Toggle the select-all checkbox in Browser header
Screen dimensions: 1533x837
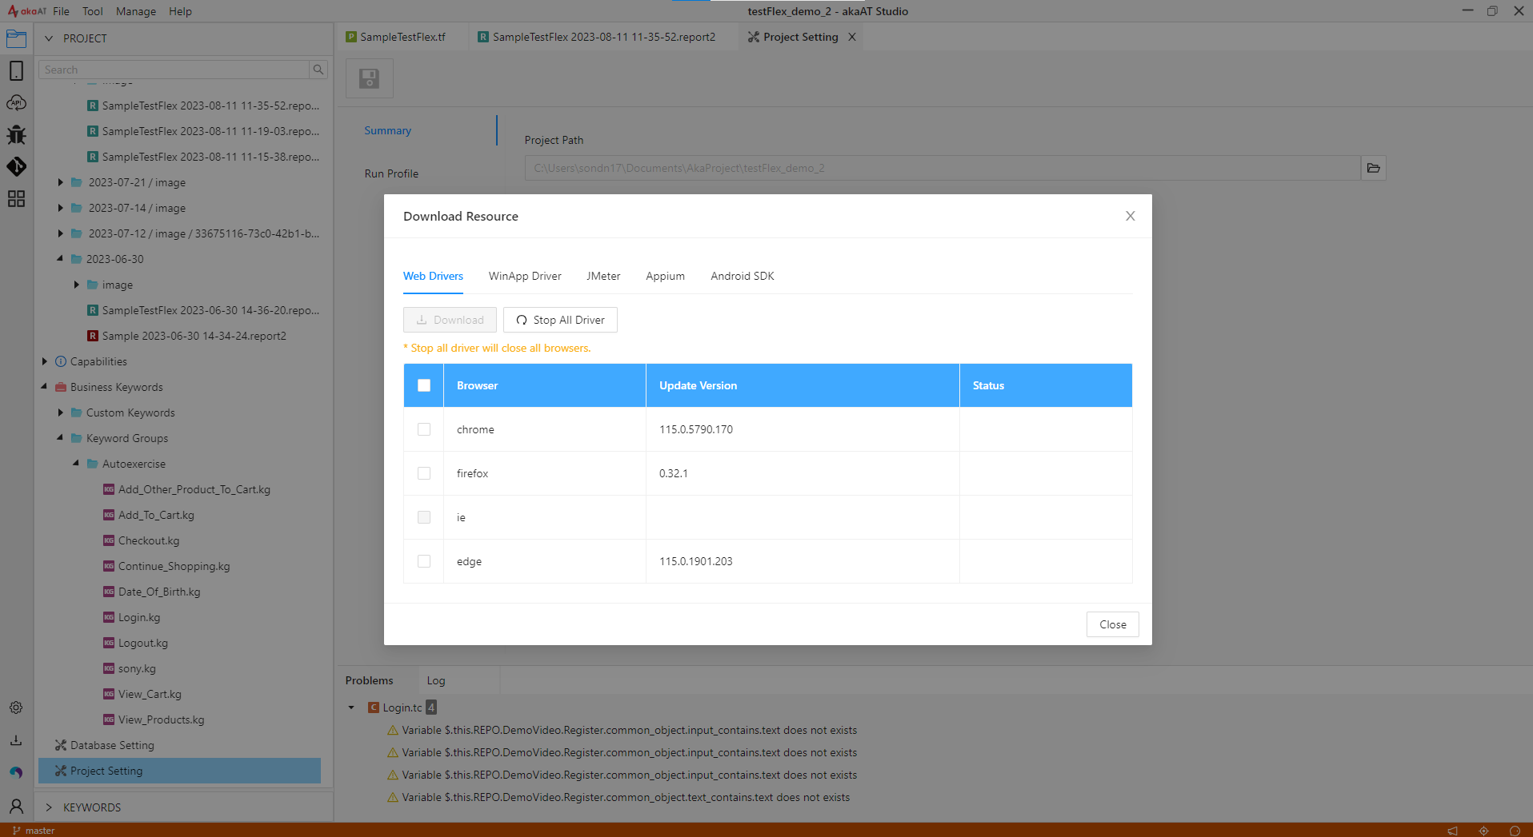tap(424, 385)
